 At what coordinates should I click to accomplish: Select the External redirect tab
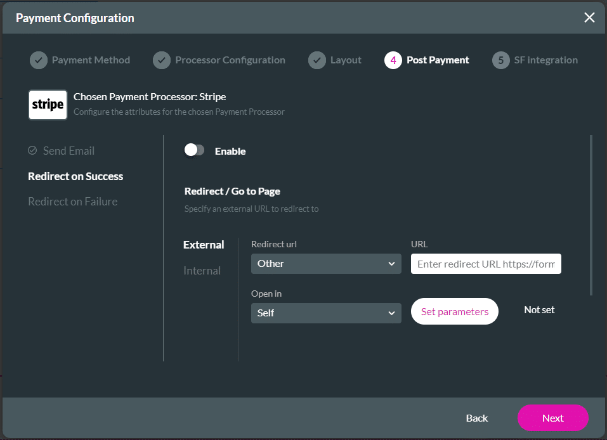click(203, 245)
